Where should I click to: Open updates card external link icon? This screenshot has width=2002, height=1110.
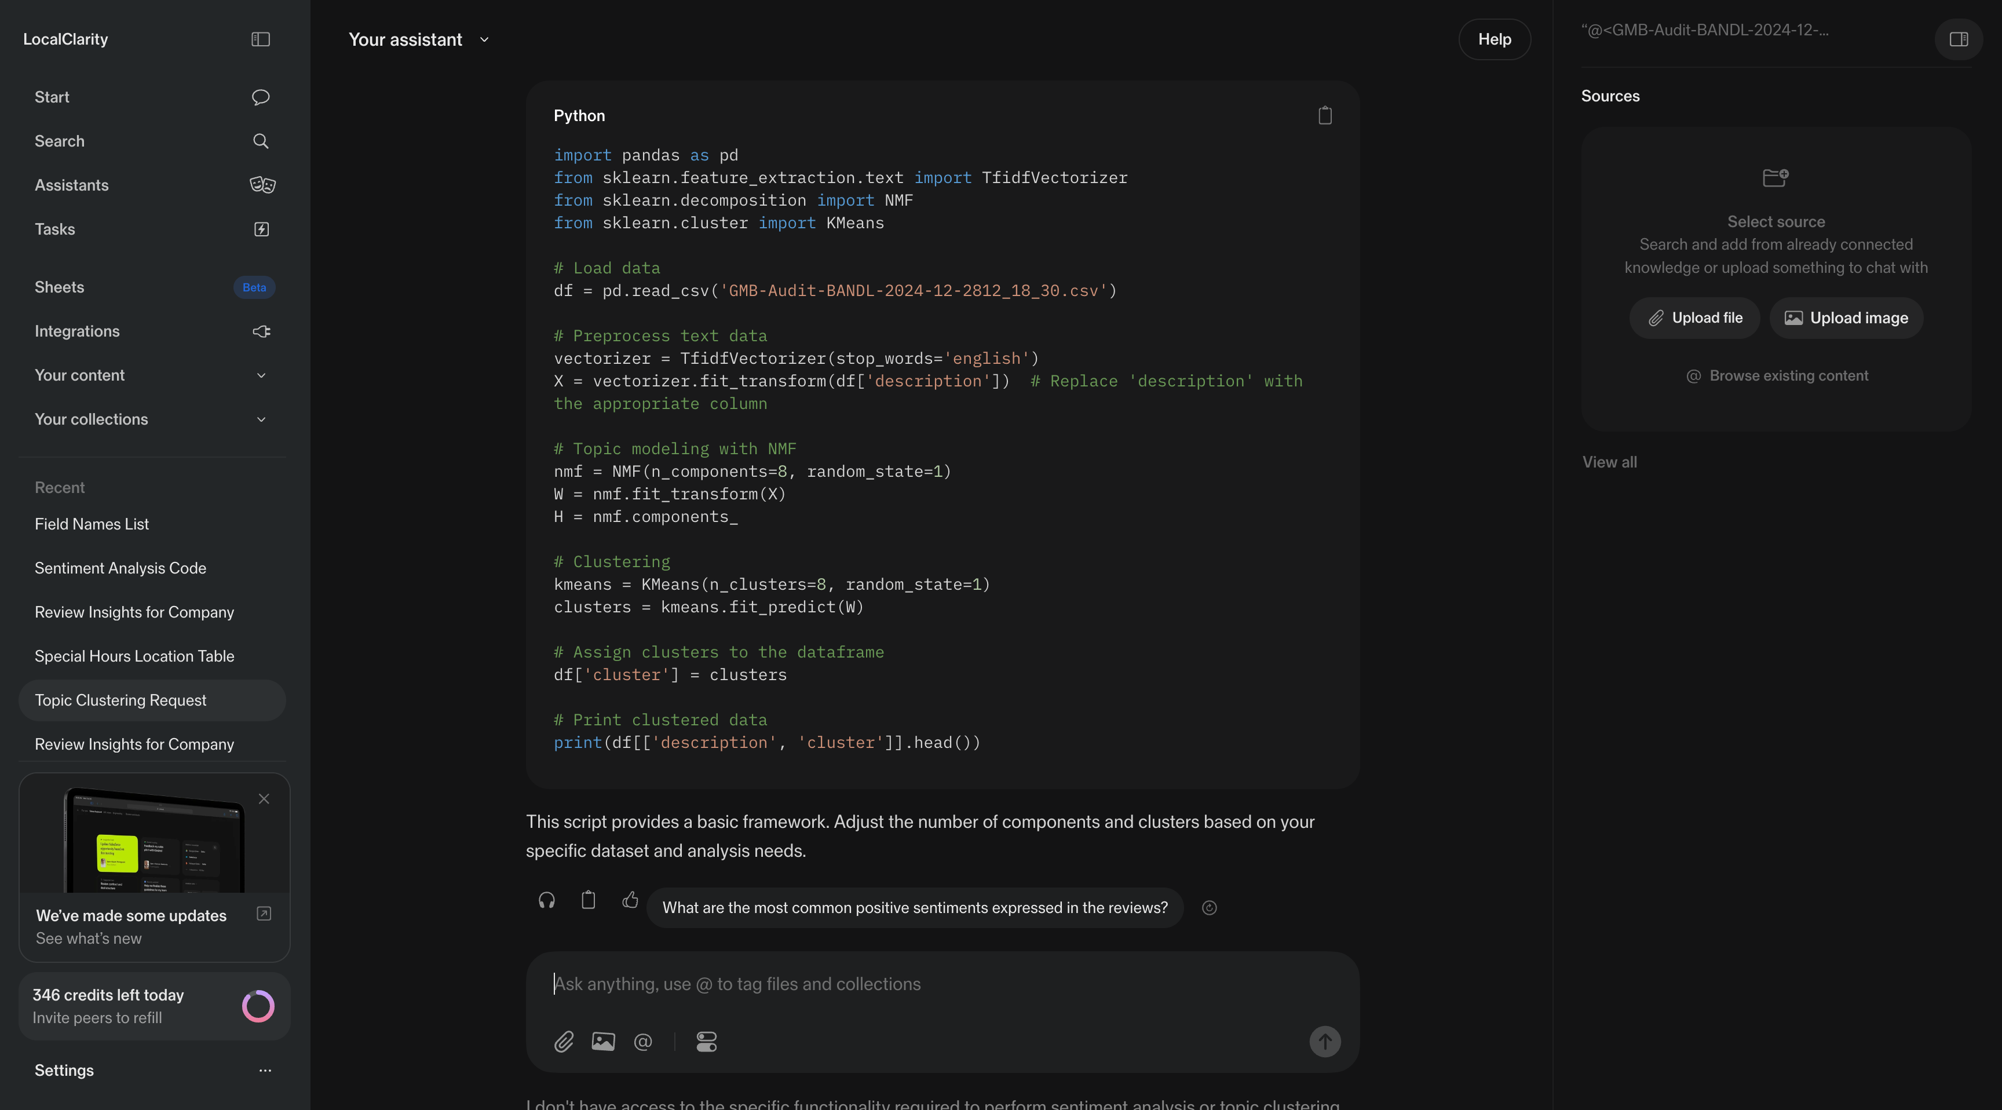(264, 914)
